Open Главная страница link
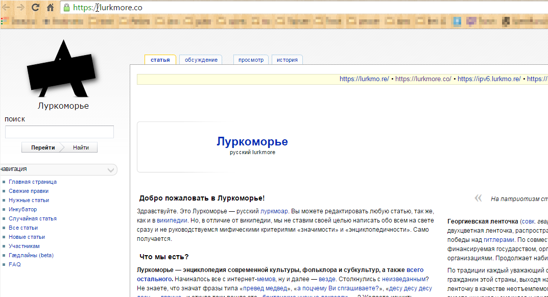The width and height of the screenshot is (548, 297). coord(33,182)
